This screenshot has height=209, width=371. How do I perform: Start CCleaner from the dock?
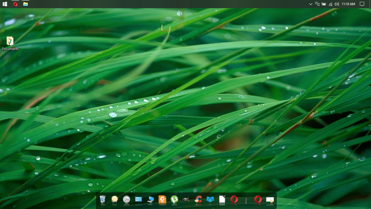click(198, 199)
